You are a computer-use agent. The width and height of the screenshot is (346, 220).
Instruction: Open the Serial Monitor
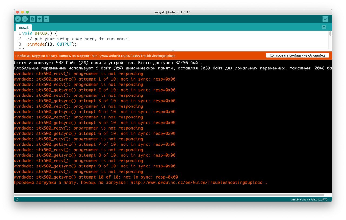tap(325, 19)
